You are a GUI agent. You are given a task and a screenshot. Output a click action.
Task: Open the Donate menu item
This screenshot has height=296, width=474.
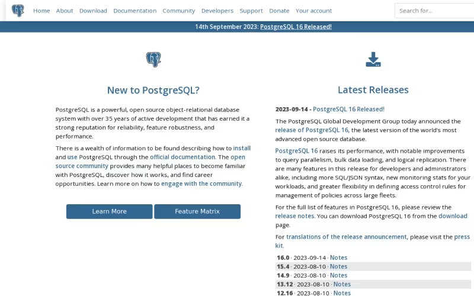(x=279, y=11)
